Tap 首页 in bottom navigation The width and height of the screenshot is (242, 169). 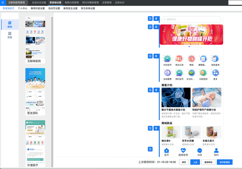[167, 152]
